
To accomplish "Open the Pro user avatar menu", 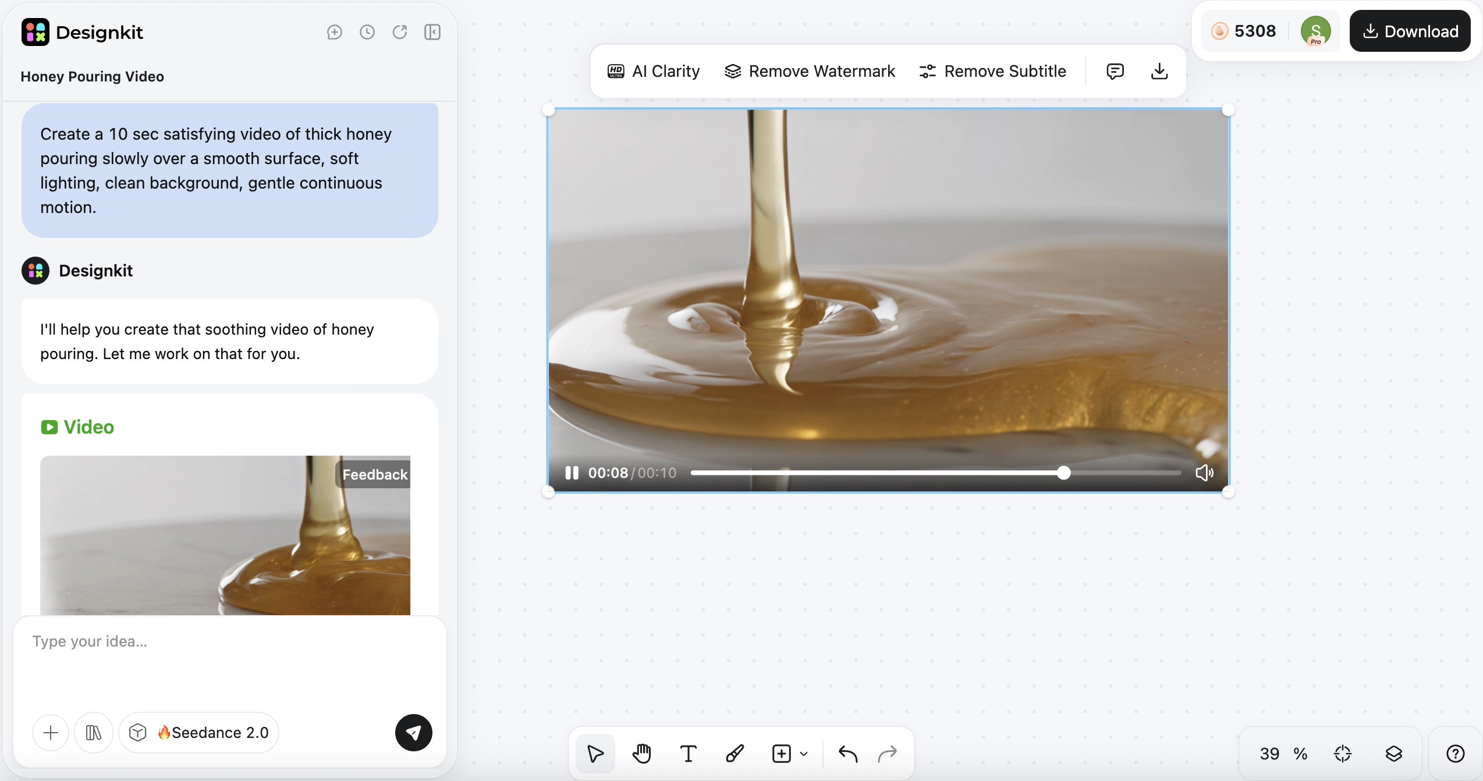I will (x=1315, y=31).
